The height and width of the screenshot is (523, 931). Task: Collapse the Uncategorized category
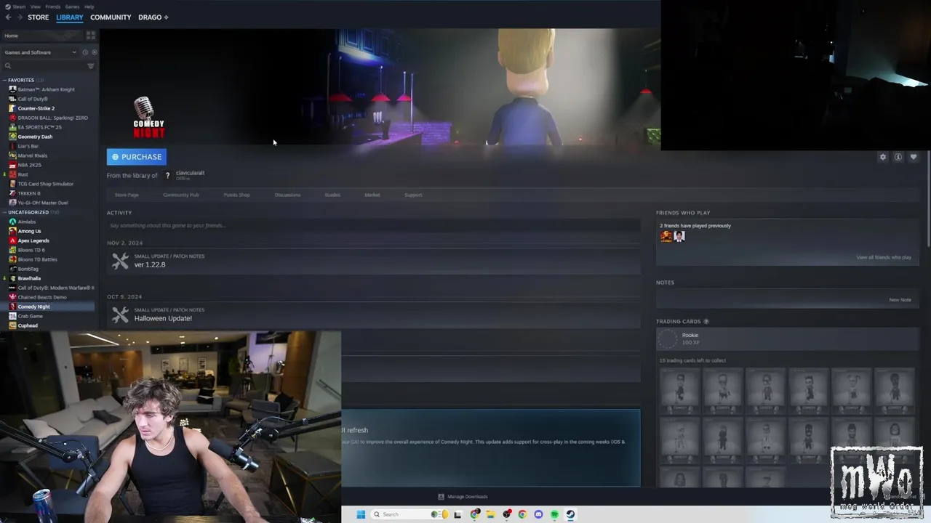pos(4,212)
